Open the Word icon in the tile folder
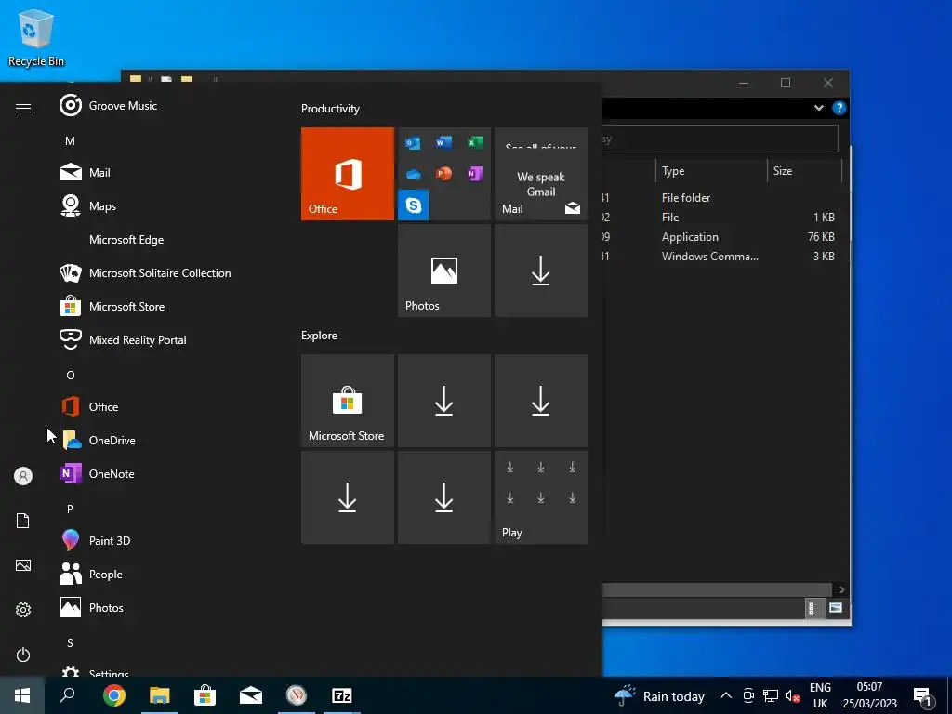 point(443,142)
